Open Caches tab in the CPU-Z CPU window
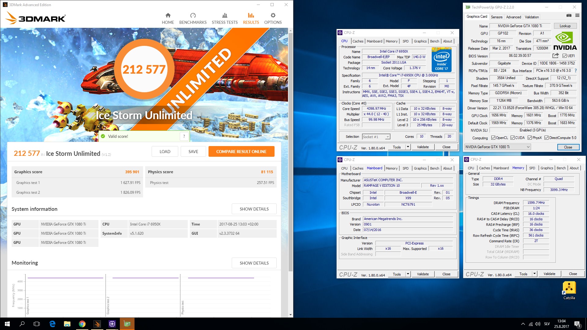This screenshot has height=330, width=587. click(x=358, y=41)
